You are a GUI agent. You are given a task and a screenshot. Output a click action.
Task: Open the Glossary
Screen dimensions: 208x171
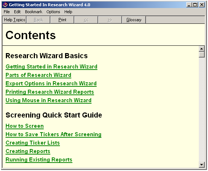(134, 20)
